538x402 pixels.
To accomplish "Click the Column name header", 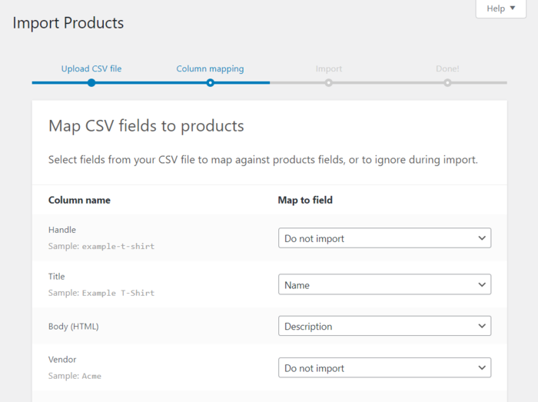I will pos(79,200).
